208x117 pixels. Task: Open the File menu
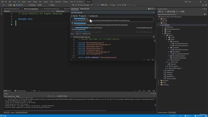6,2
